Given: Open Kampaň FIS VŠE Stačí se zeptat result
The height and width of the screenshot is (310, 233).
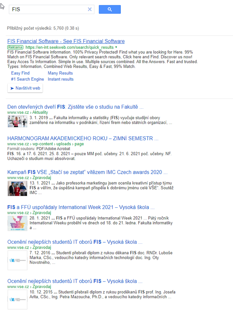Looking at the screenshot, I should point(87,172).
